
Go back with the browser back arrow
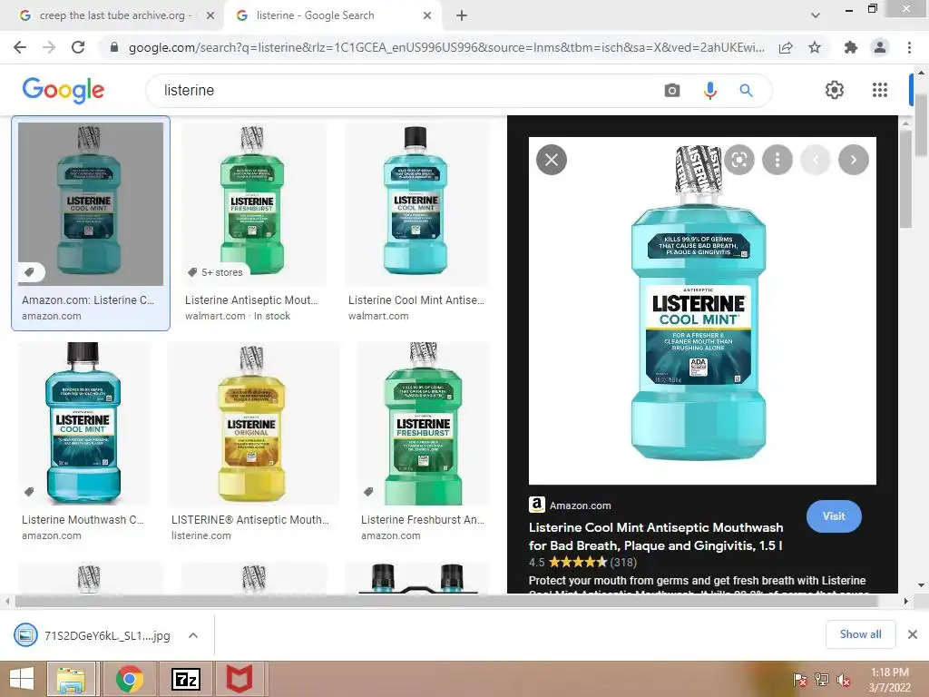tap(20, 47)
